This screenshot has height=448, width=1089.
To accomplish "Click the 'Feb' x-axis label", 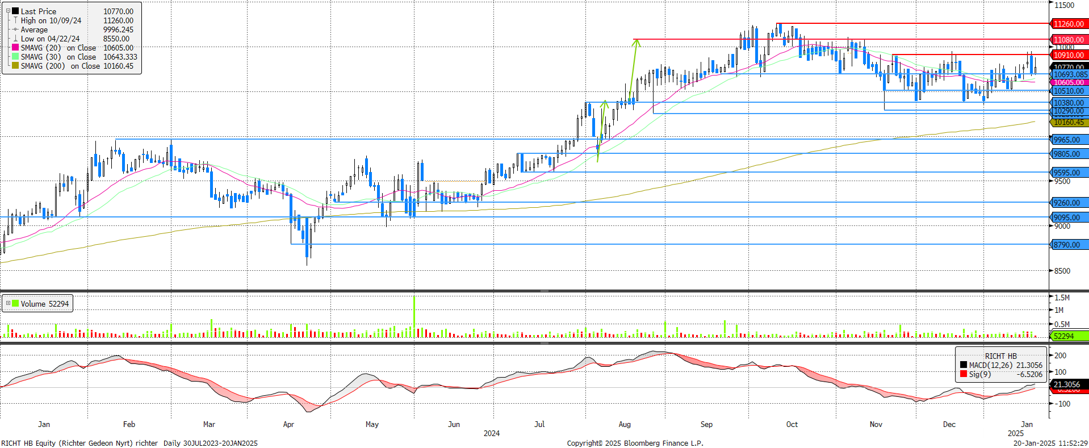I will point(129,424).
